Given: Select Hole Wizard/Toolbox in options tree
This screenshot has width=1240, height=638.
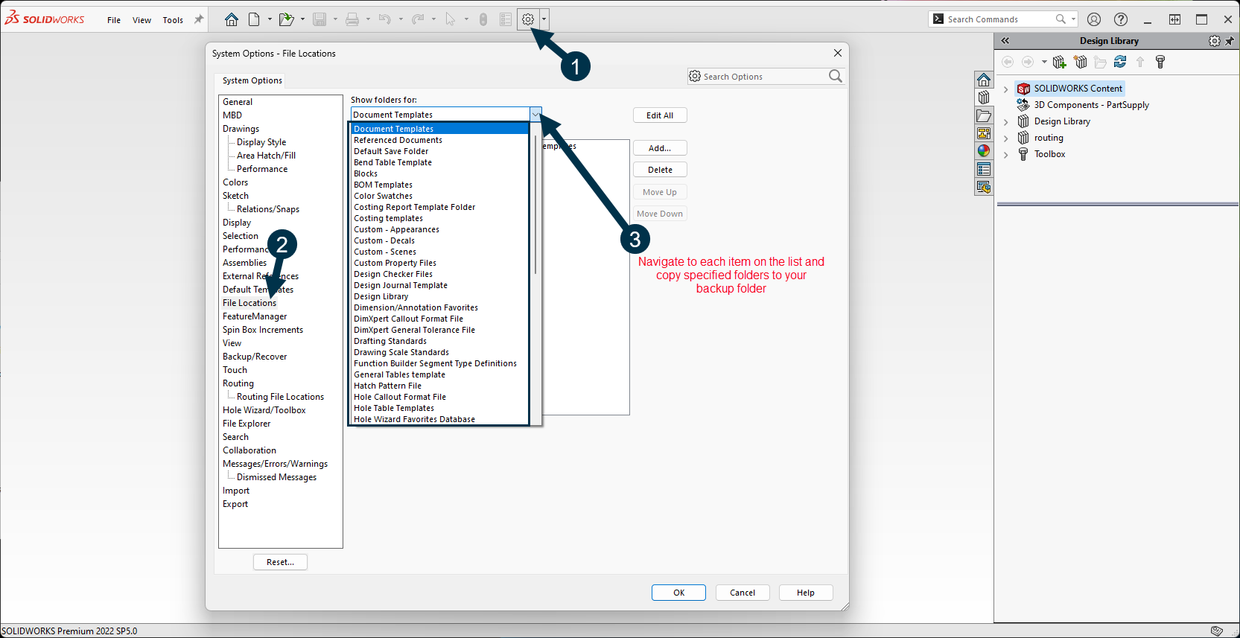Looking at the screenshot, I should (264, 410).
